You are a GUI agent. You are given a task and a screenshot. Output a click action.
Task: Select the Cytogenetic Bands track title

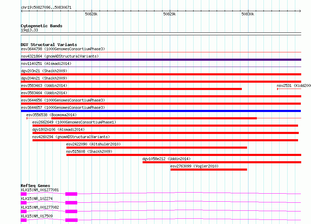tap(42, 26)
